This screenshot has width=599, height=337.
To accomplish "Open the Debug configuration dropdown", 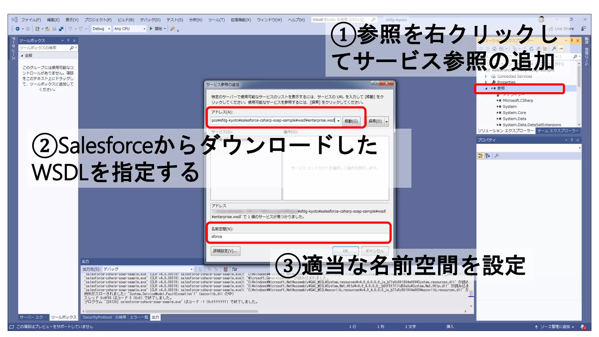I will click(x=109, y=29).
